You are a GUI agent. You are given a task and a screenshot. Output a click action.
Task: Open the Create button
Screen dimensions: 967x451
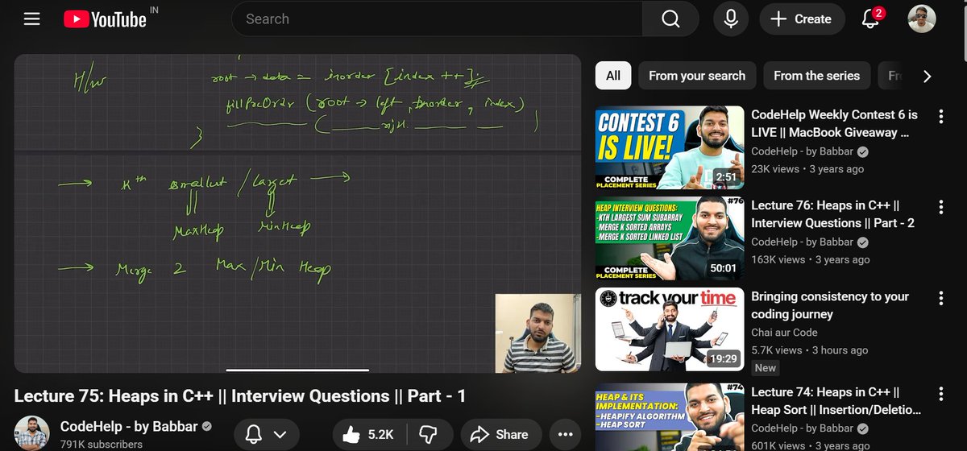801,19
